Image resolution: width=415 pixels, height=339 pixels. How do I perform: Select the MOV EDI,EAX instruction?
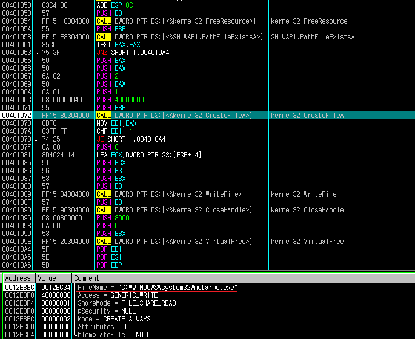[117, 123]
